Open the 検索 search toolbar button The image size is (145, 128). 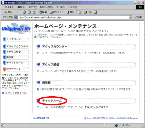[x=43, y=12]
